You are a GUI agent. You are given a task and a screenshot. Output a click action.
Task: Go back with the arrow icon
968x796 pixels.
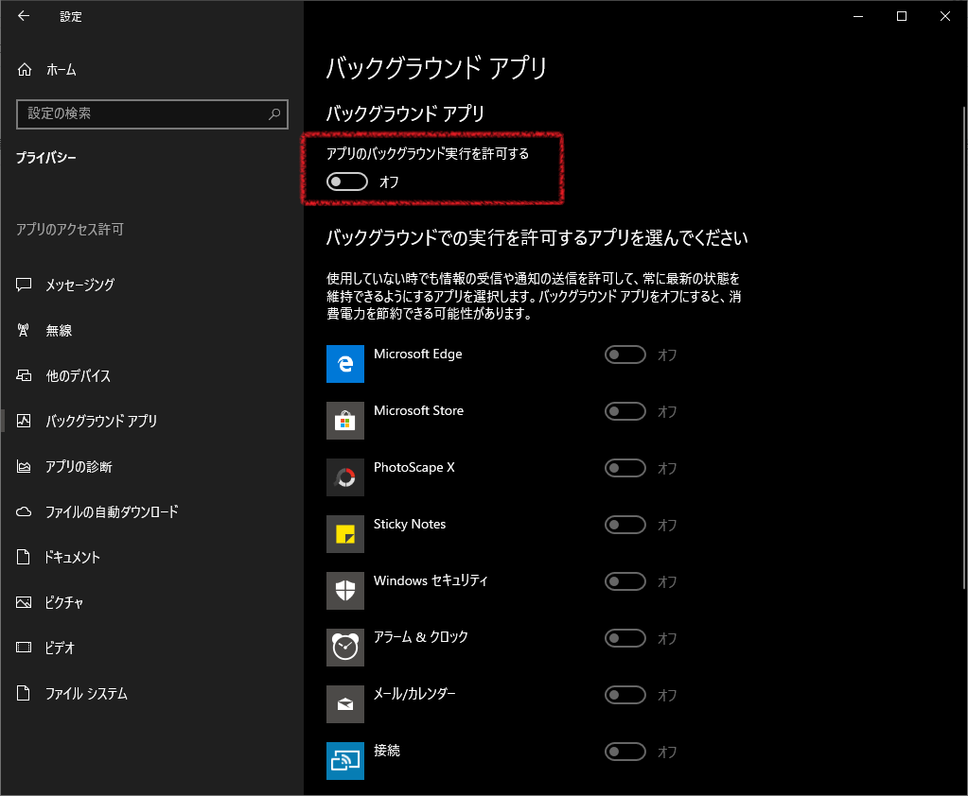click(24, 16)
